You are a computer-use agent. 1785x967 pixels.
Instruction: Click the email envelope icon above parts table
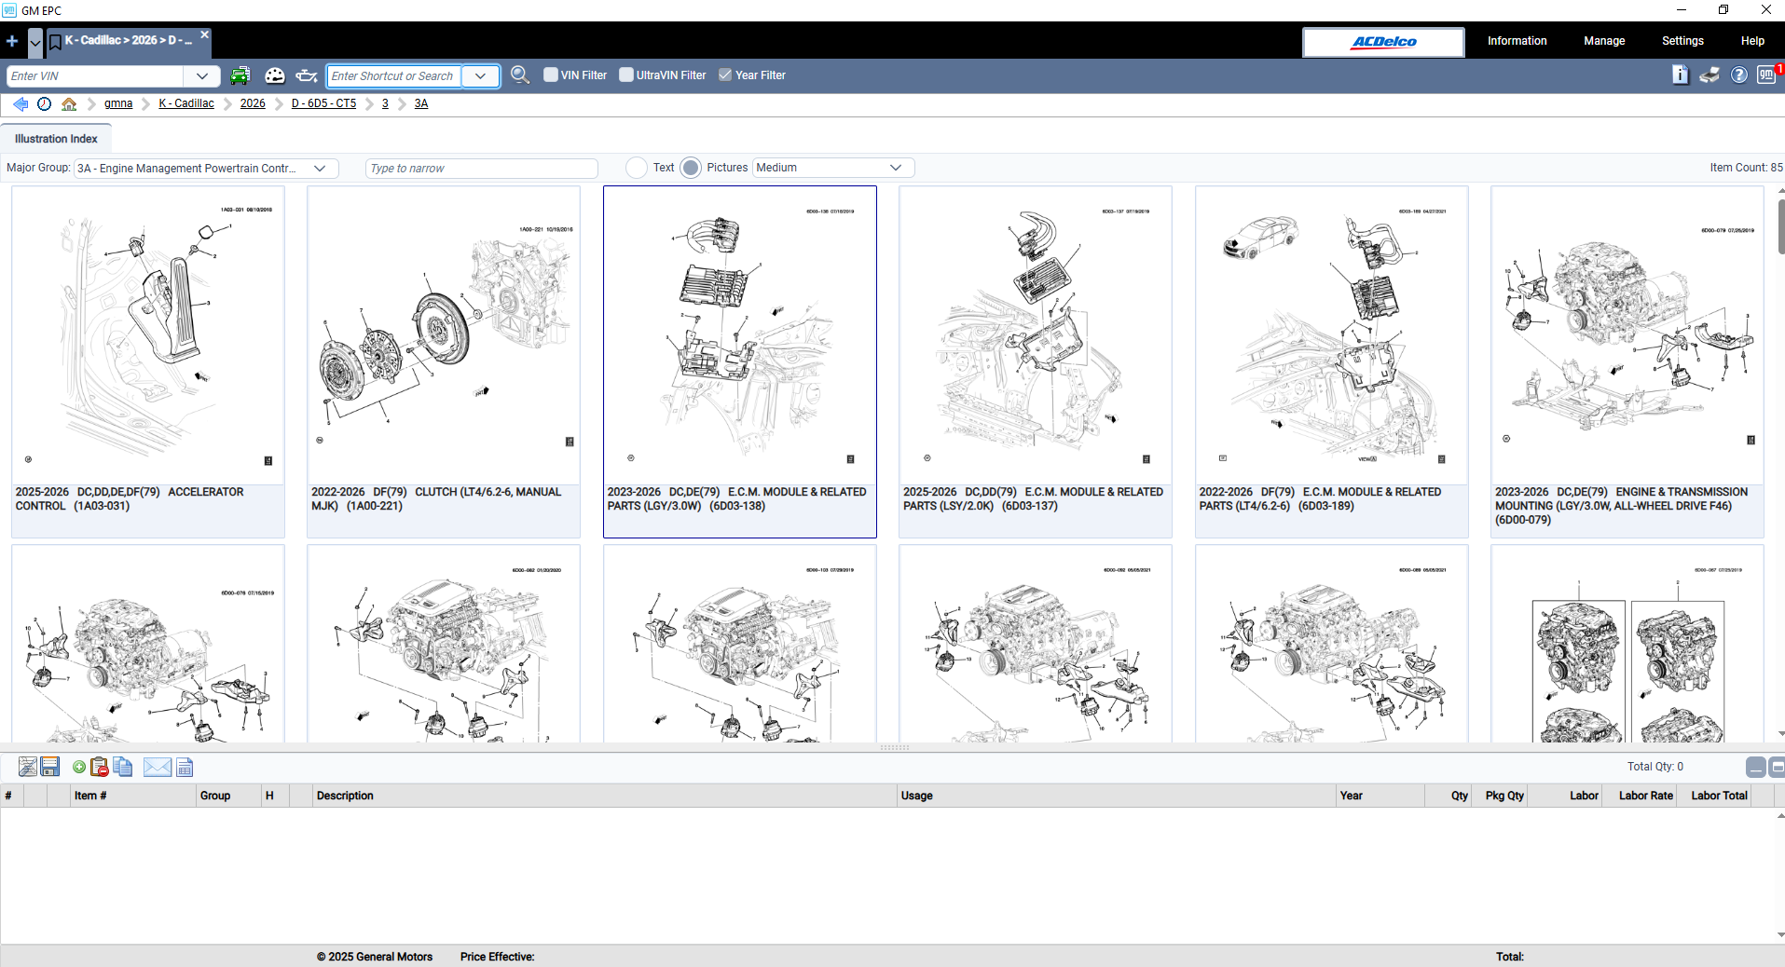(x=157, y=766)
